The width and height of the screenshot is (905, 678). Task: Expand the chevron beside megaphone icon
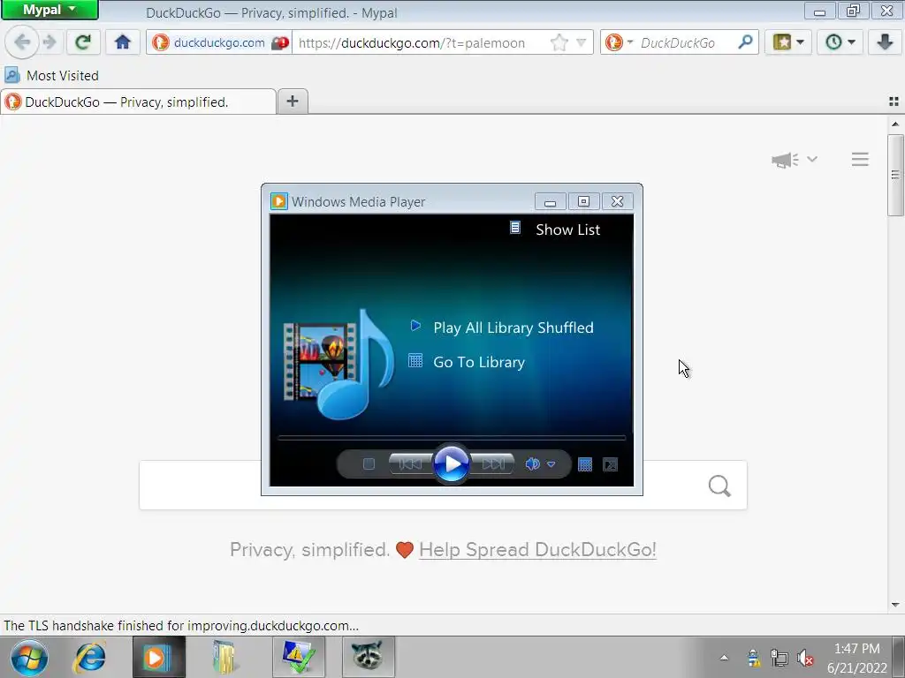click(812, 159)
